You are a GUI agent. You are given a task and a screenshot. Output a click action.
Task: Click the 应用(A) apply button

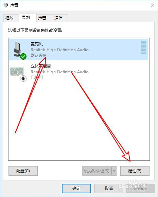[141, 189]
